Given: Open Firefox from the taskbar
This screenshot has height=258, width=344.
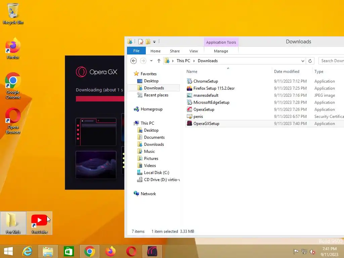Looking at the screenshot, I should click(x=110, y=251).
